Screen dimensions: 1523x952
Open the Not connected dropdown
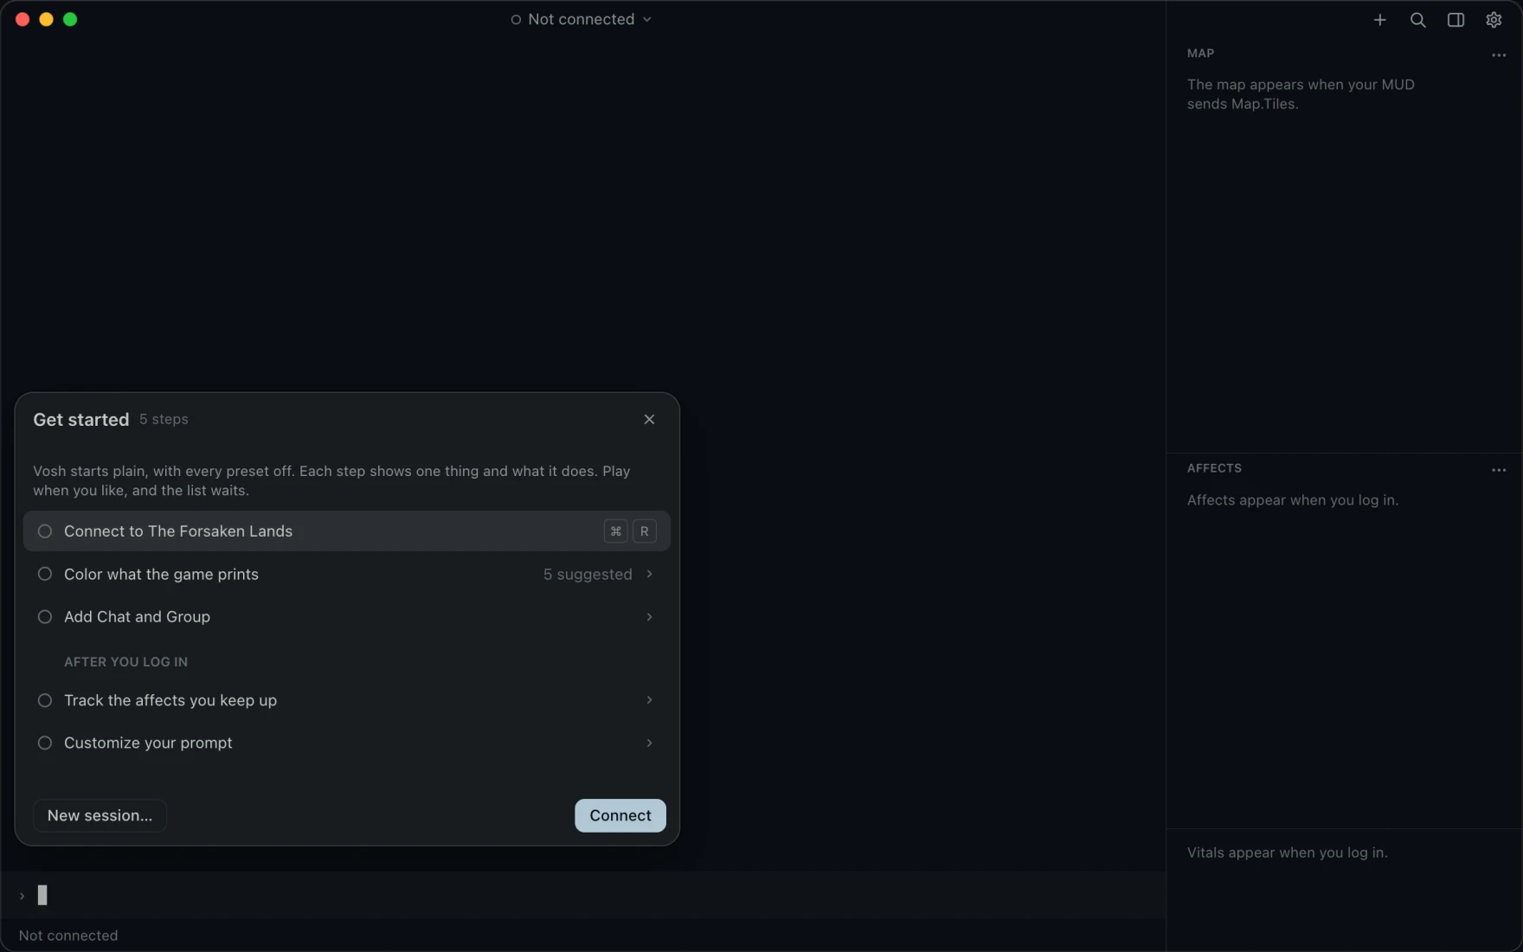tap(581, 19)
